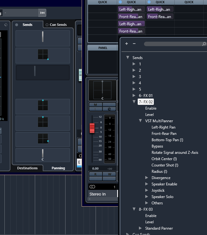The image size is (207, 235).
Task: Select Rotate Signal around Z-Axis
Action: tap(175, 153)
